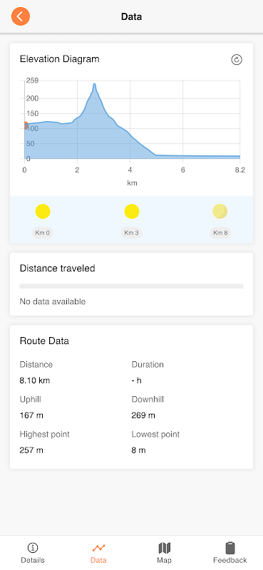Tap the orange back arrow button

21,16
